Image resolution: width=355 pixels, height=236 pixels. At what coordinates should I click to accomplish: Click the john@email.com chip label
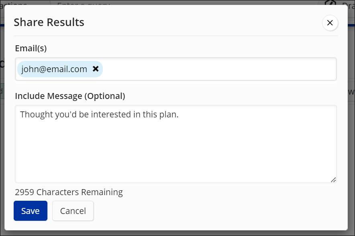coord(54,69)
